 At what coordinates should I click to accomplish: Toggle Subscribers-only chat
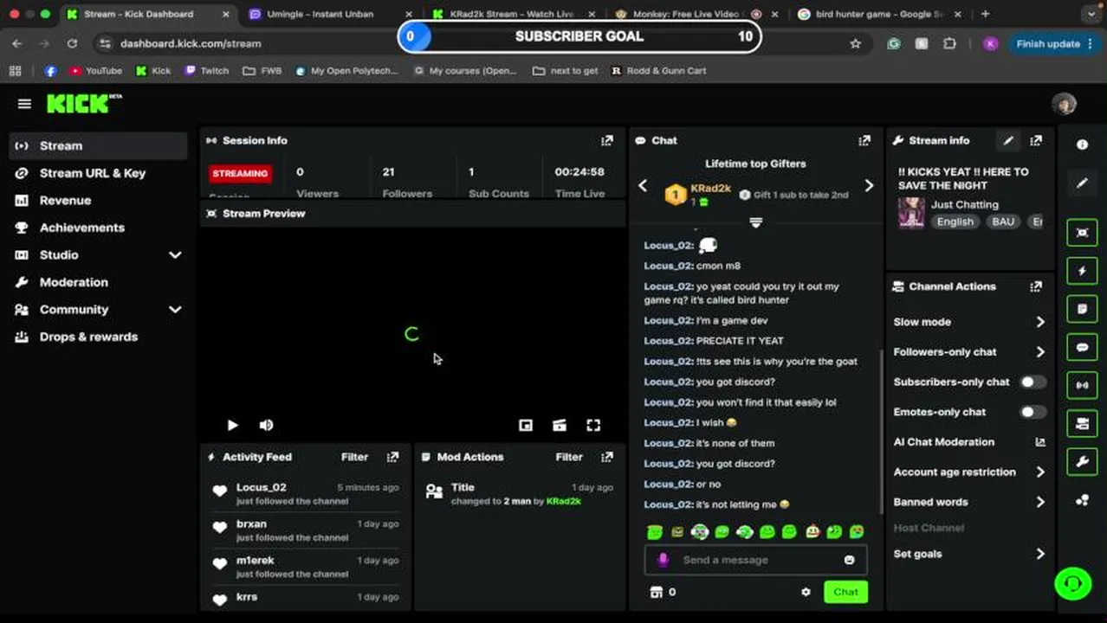pos(1032,382)
